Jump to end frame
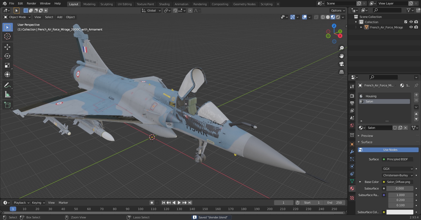This screenshot has width=421, height=220. click(190, 203)
